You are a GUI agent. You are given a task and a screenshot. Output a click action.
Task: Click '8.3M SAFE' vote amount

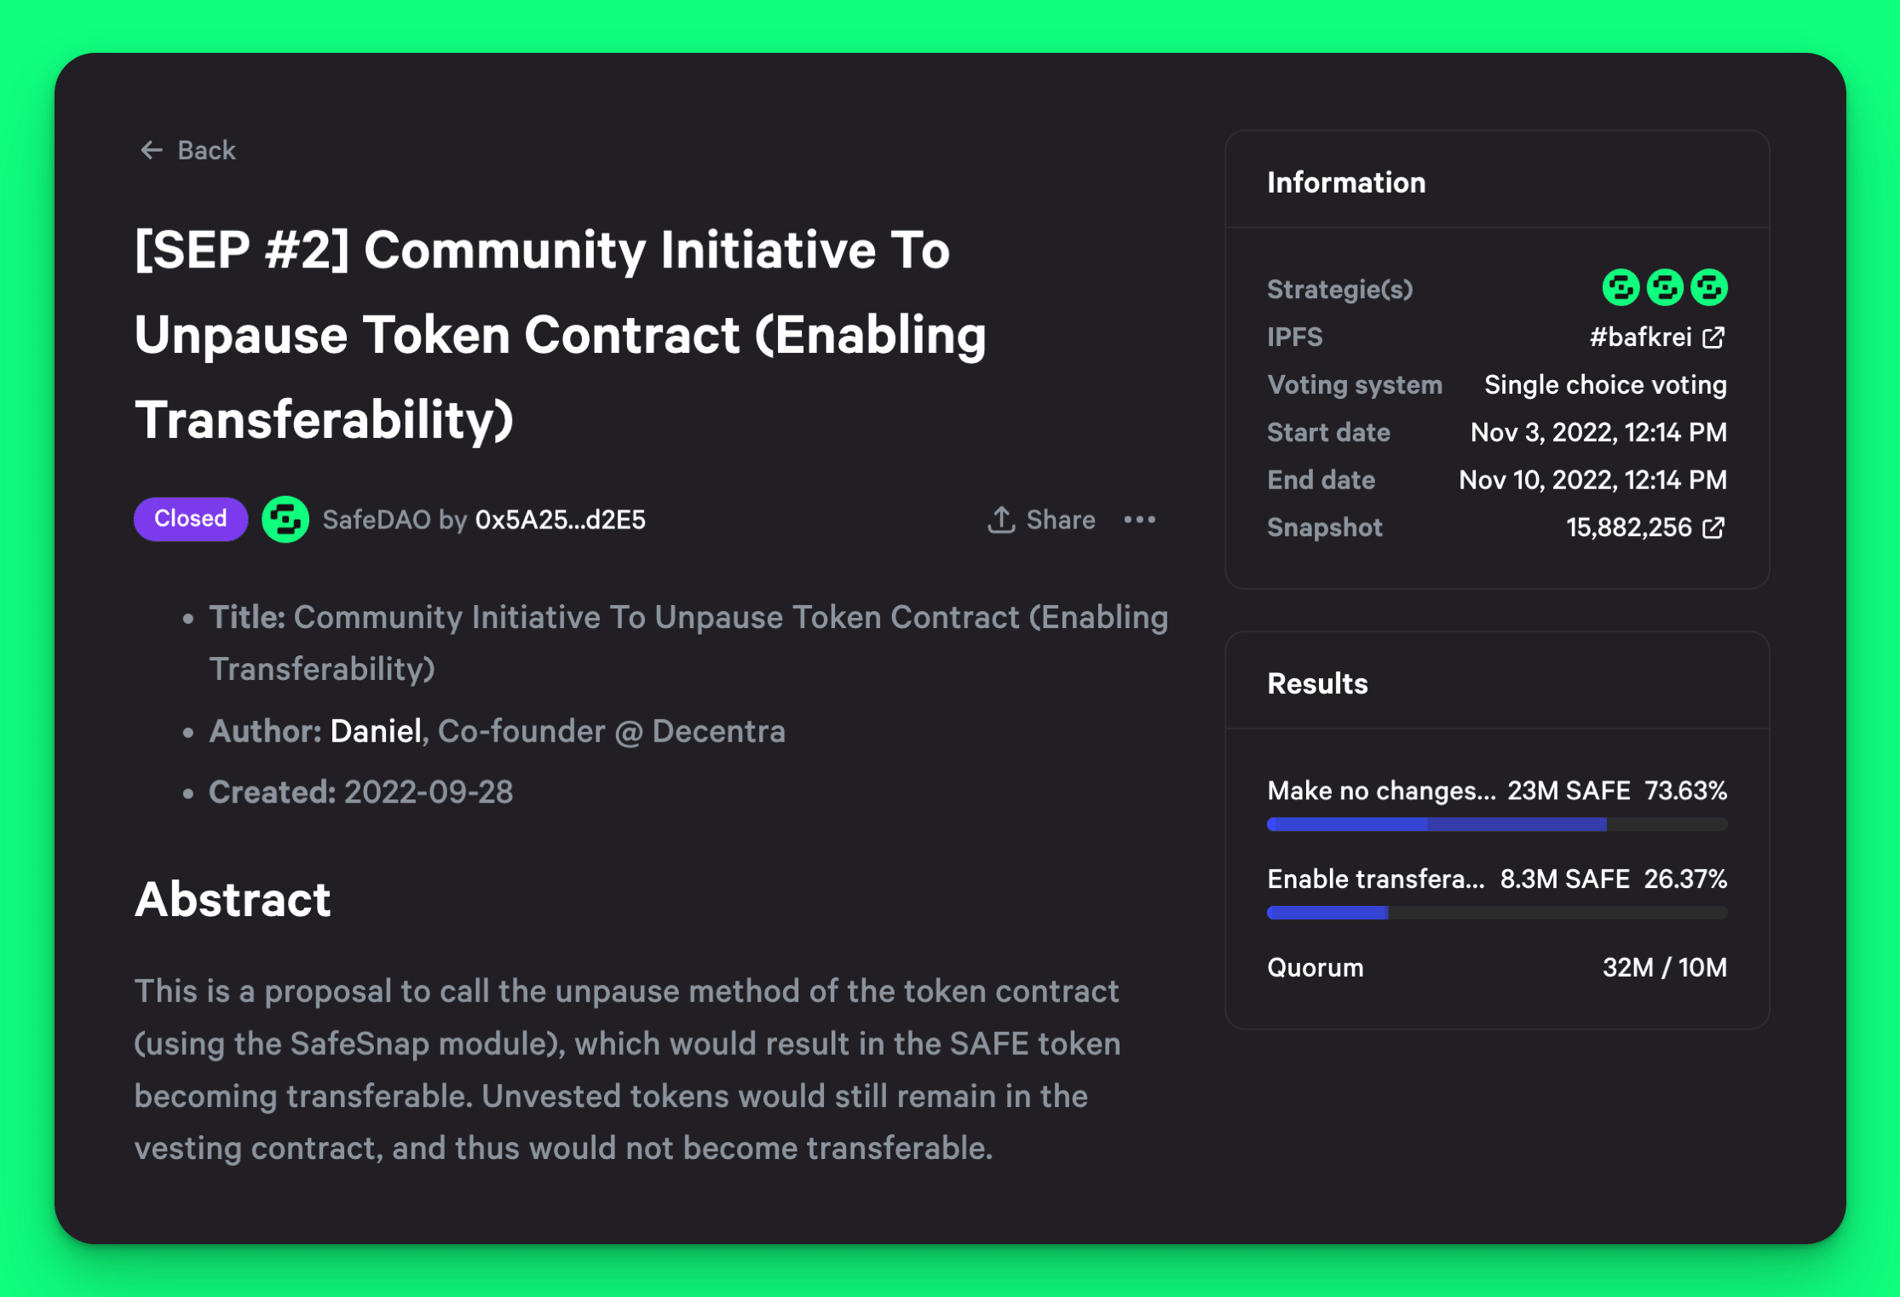pos(1564,879)
